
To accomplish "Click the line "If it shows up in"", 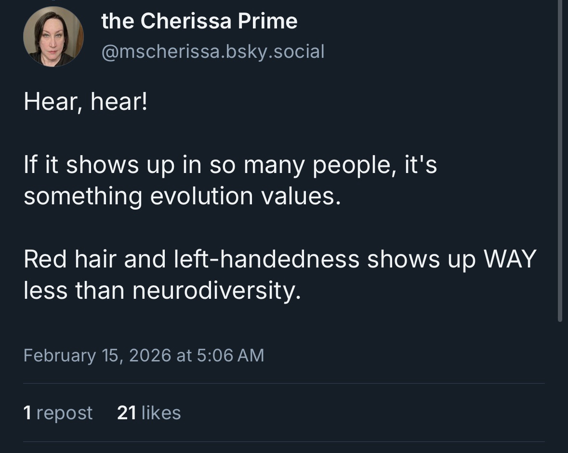I will pos(230,165).
